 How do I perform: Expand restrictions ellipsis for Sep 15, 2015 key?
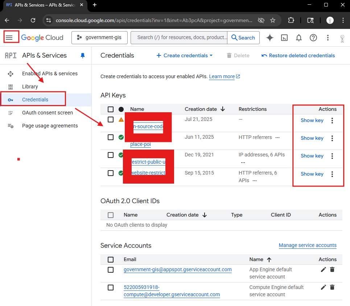pos(255,181)
